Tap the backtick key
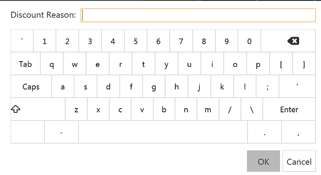This screenshot has height=175, width=321. click(x=22, y=41)
